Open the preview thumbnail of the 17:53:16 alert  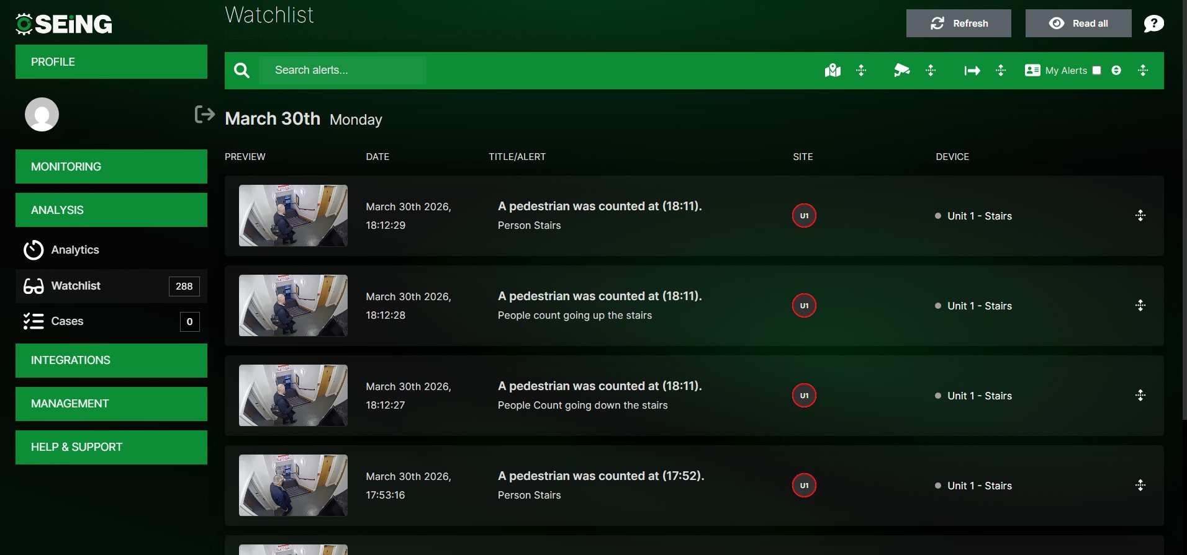click(293, 486)
